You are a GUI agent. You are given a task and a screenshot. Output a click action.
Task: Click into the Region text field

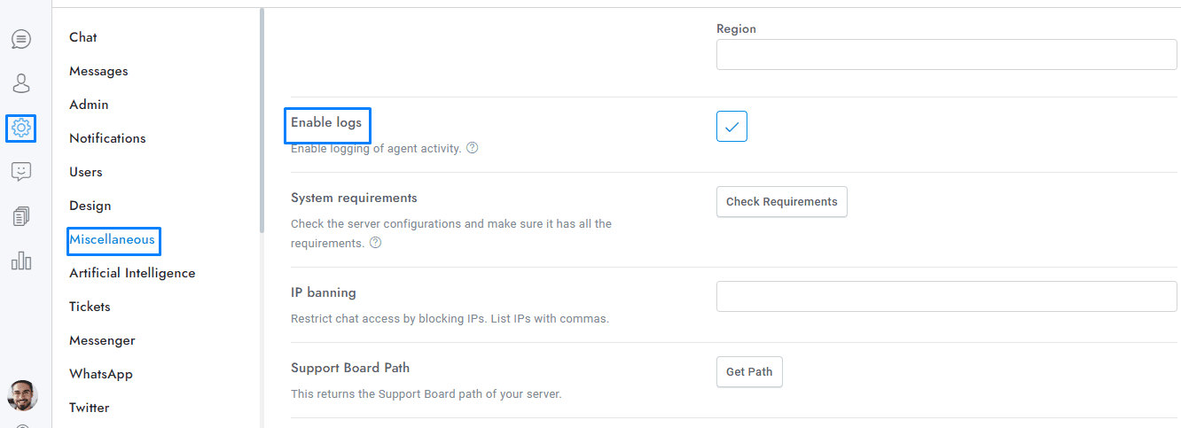coord(946,55)
